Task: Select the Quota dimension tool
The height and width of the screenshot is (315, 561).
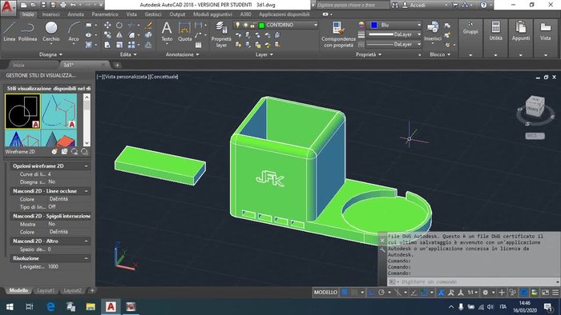Action: click(x=184, y=31)
